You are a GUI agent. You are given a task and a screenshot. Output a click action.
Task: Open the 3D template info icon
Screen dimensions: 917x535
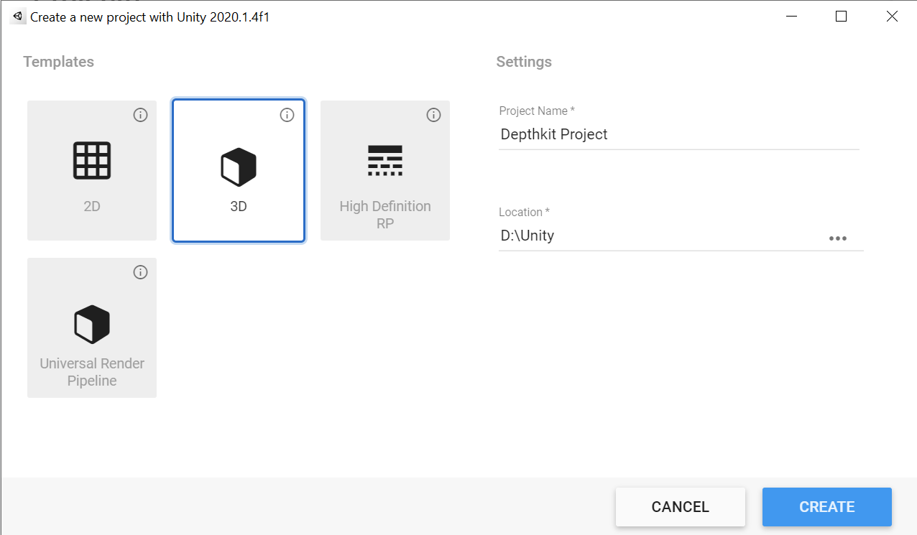coord(287,115)
